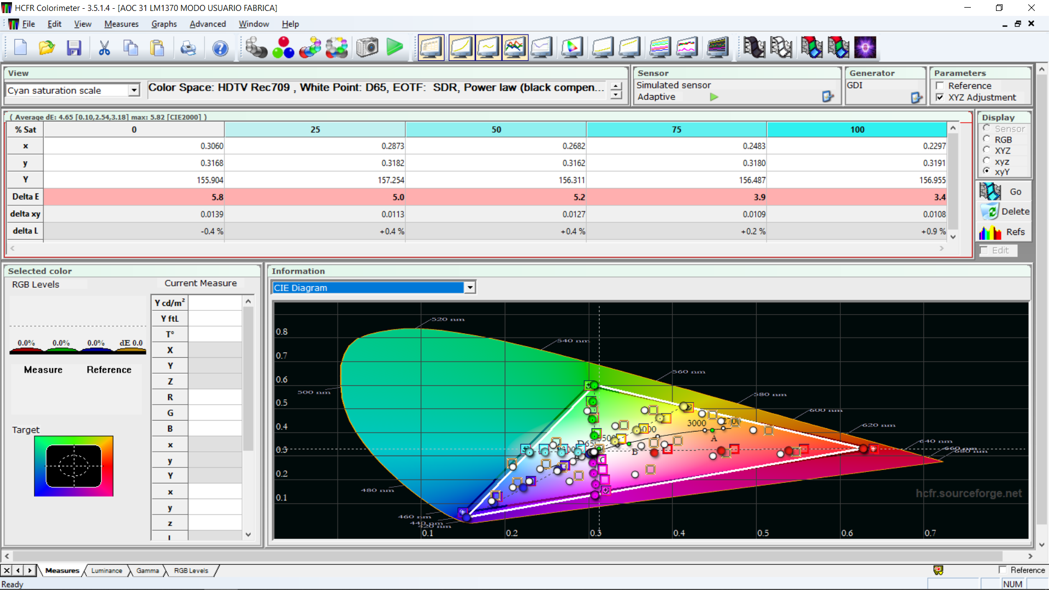Toggle the Measures view monitor icon
The image size is (1049, 590).
click(x=431, y=48)
